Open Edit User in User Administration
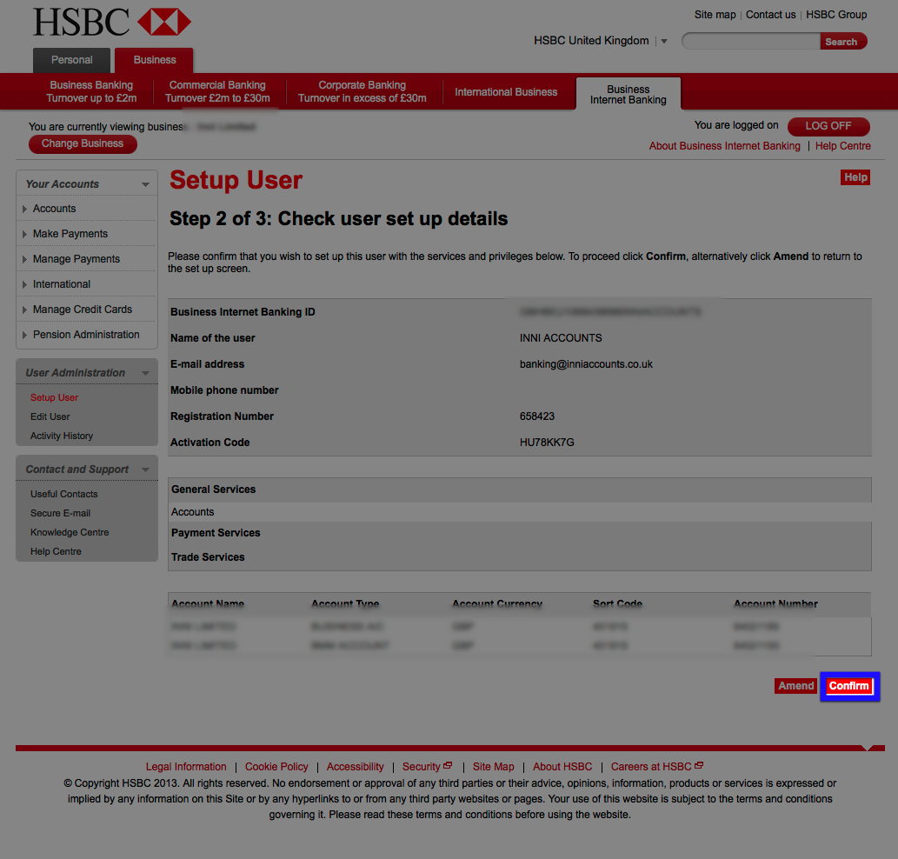 point(50,417)
